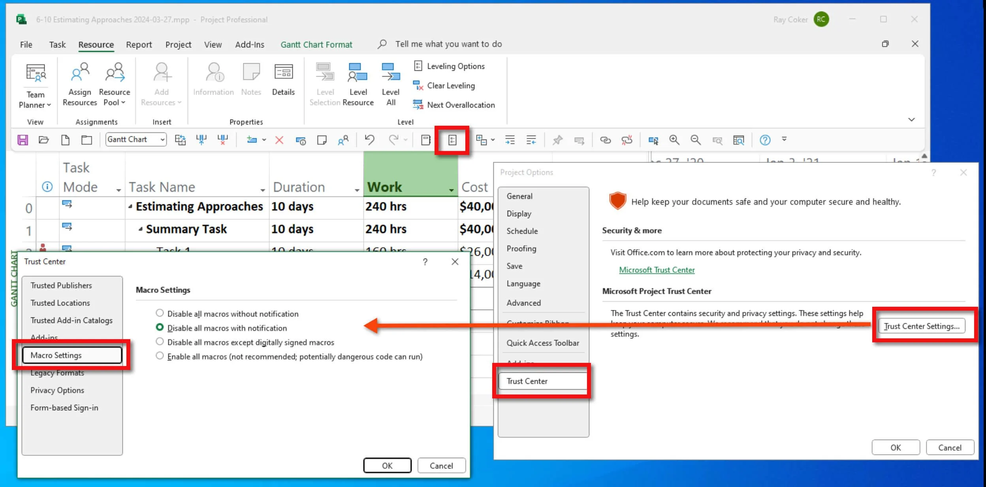Click Ray Coker account avatar
Viewport: 986px width, 487px height.
click(821, 19)
